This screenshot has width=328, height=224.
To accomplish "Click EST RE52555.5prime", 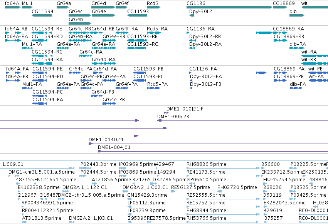I will coord(206,195).
